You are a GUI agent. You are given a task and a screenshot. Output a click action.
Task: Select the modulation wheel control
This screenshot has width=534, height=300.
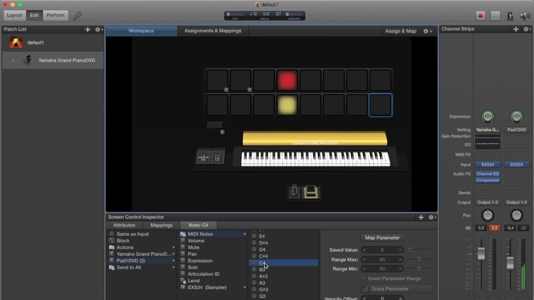pos(217,157)
